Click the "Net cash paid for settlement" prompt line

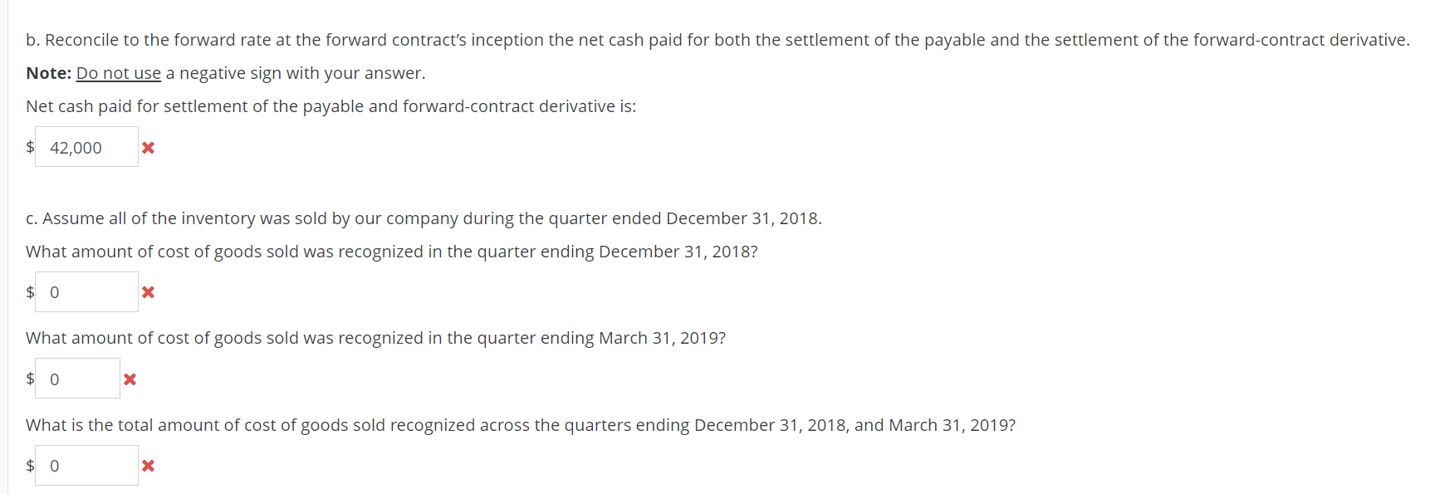click(331, 106)
